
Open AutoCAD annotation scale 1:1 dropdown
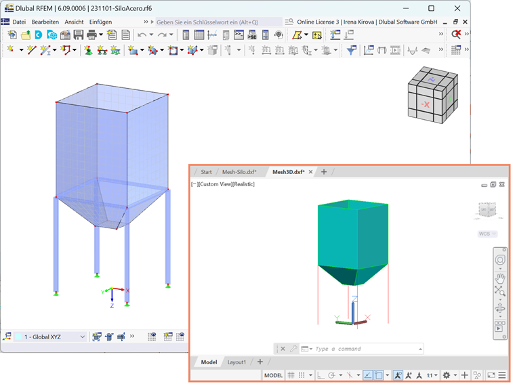(432, 375)
